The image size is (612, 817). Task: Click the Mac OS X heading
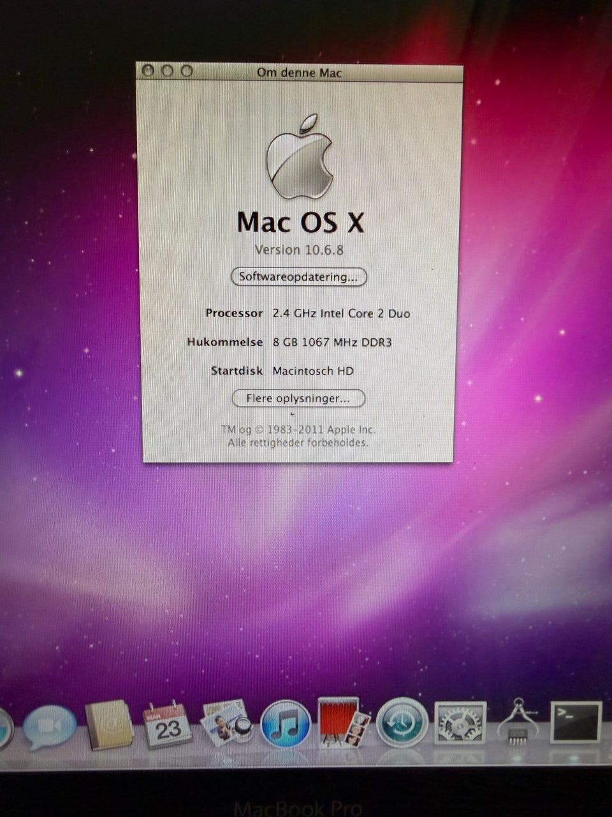pyautogui.click(x=300, y=222)
